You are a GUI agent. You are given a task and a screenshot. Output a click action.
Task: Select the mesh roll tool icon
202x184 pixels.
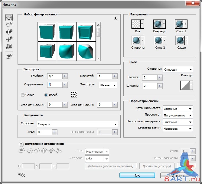[x=9, y=24]
